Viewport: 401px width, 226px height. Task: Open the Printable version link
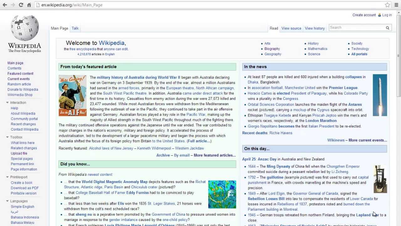tap(23, 193)
